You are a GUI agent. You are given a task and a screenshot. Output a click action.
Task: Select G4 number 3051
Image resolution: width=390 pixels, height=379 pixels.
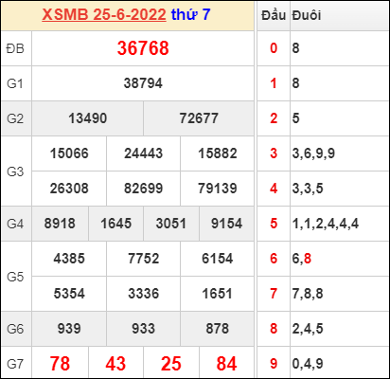coord(171,224)
